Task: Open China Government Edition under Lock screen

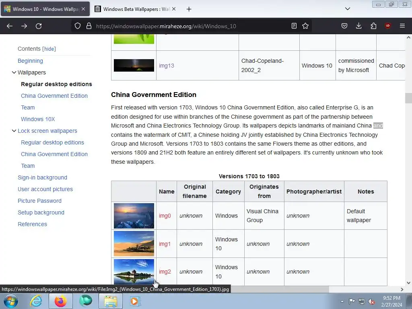Action: 54,154
